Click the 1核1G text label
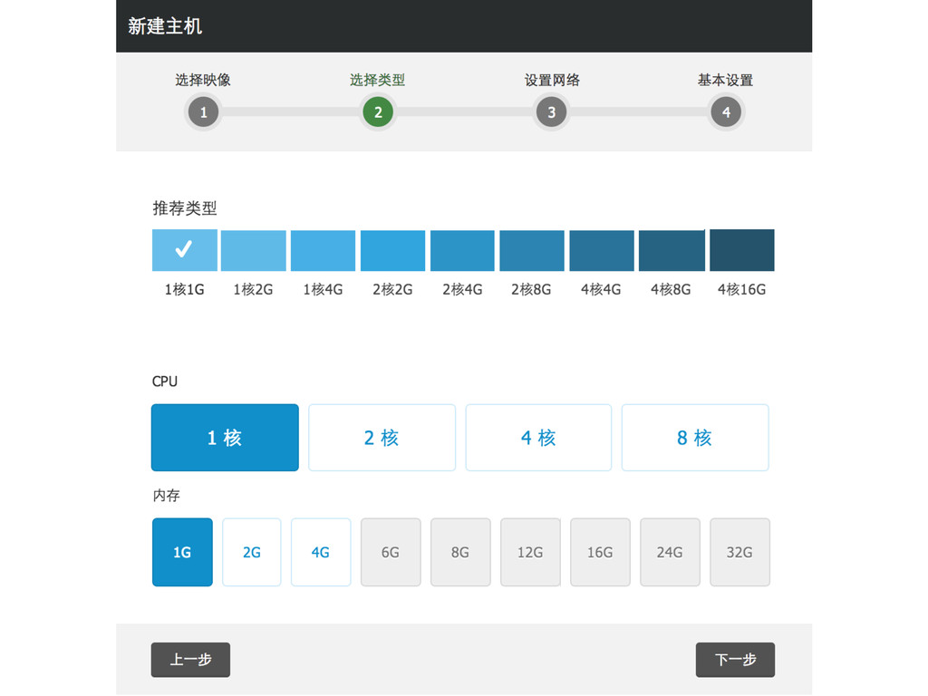 [185, 289]
